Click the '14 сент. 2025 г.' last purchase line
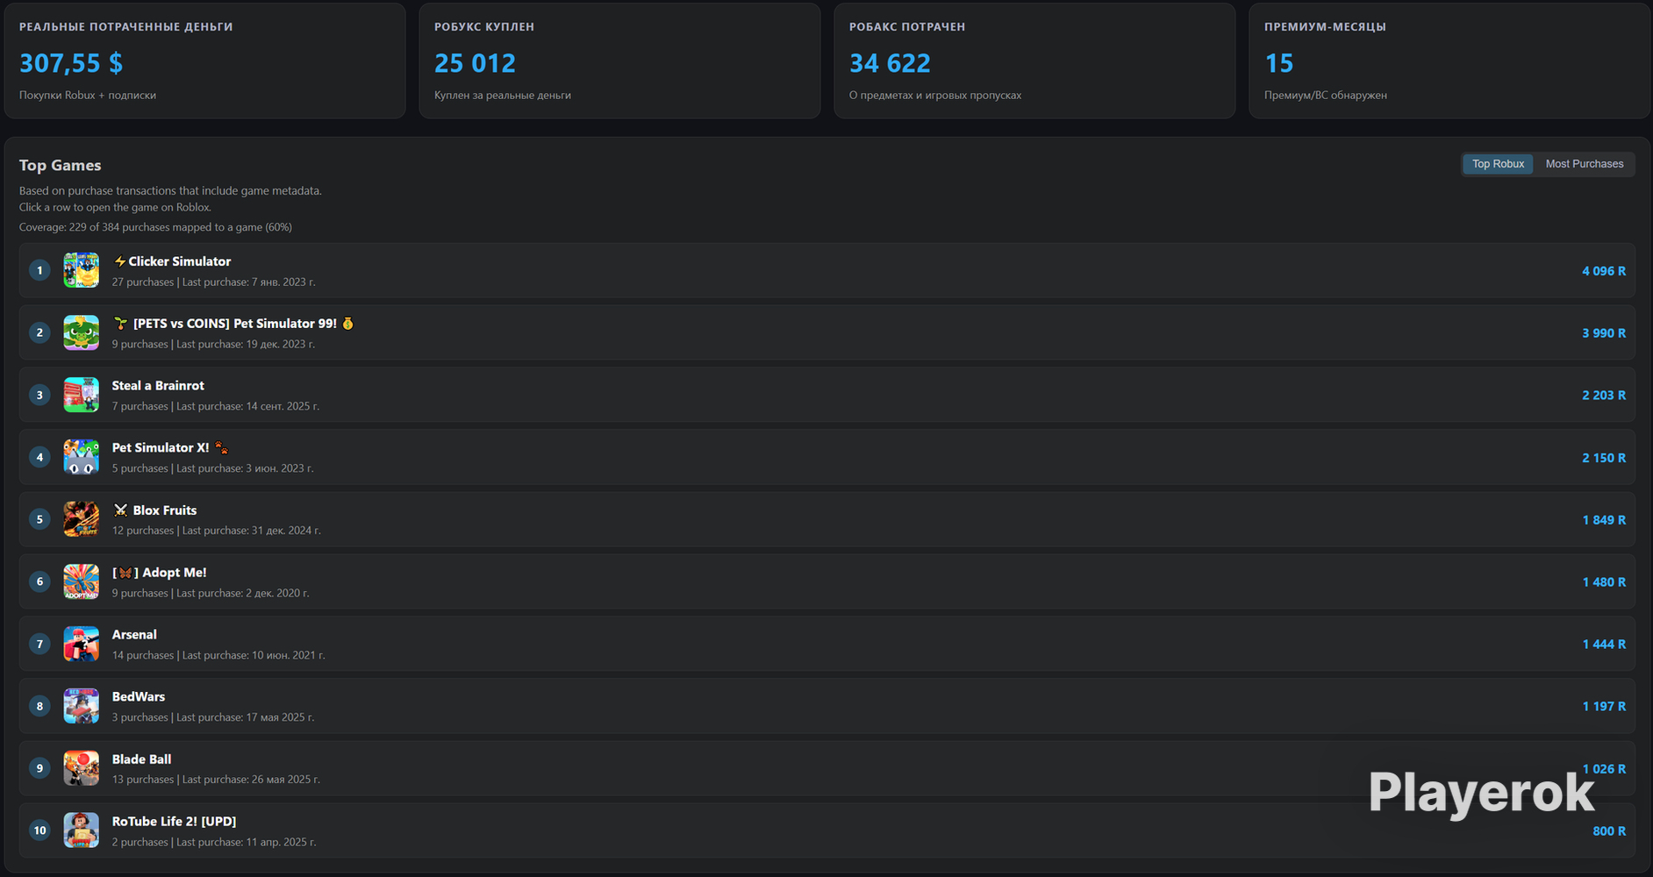 click(216, 407)
